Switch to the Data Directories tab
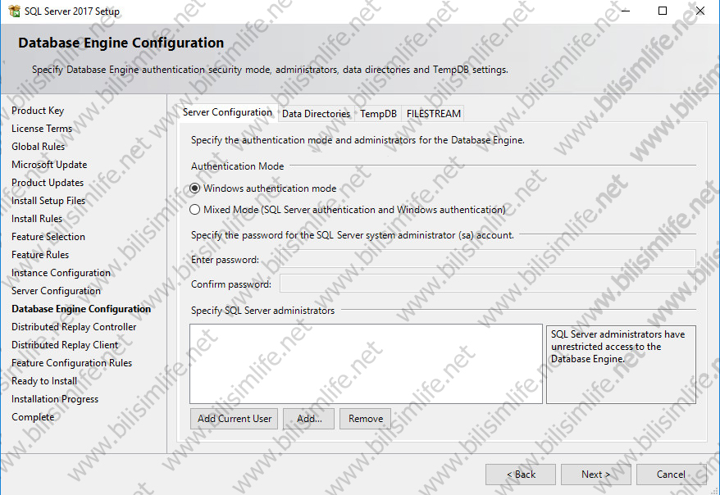720x495 pixels. point(316,114)
